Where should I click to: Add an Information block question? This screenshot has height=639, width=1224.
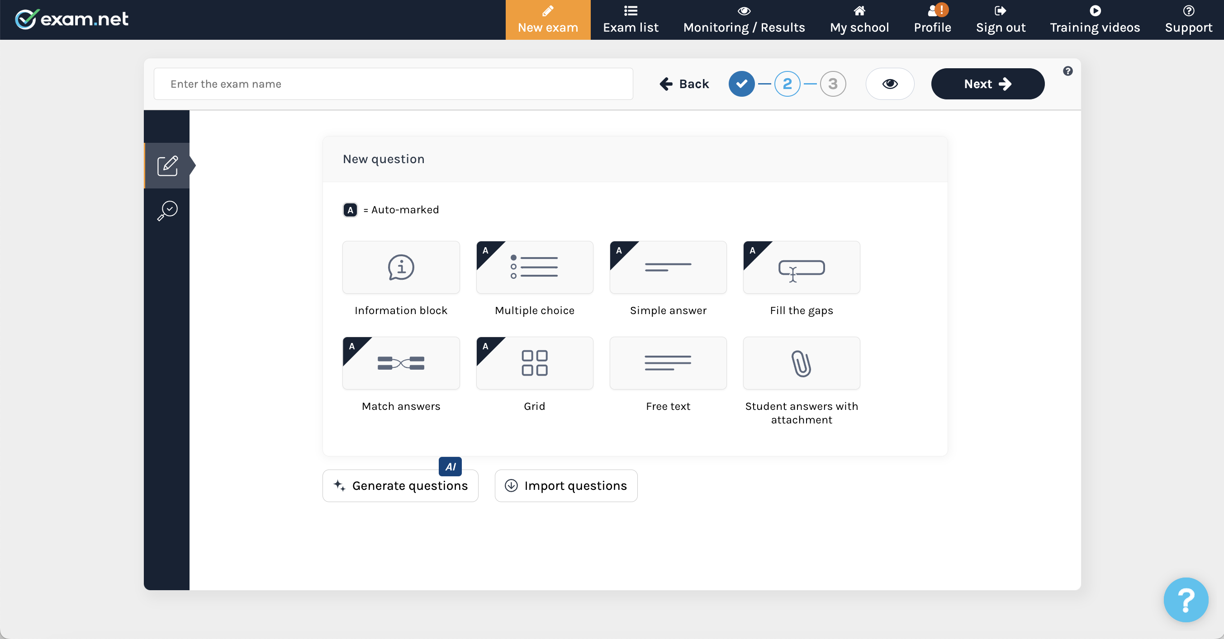[401, 267]
